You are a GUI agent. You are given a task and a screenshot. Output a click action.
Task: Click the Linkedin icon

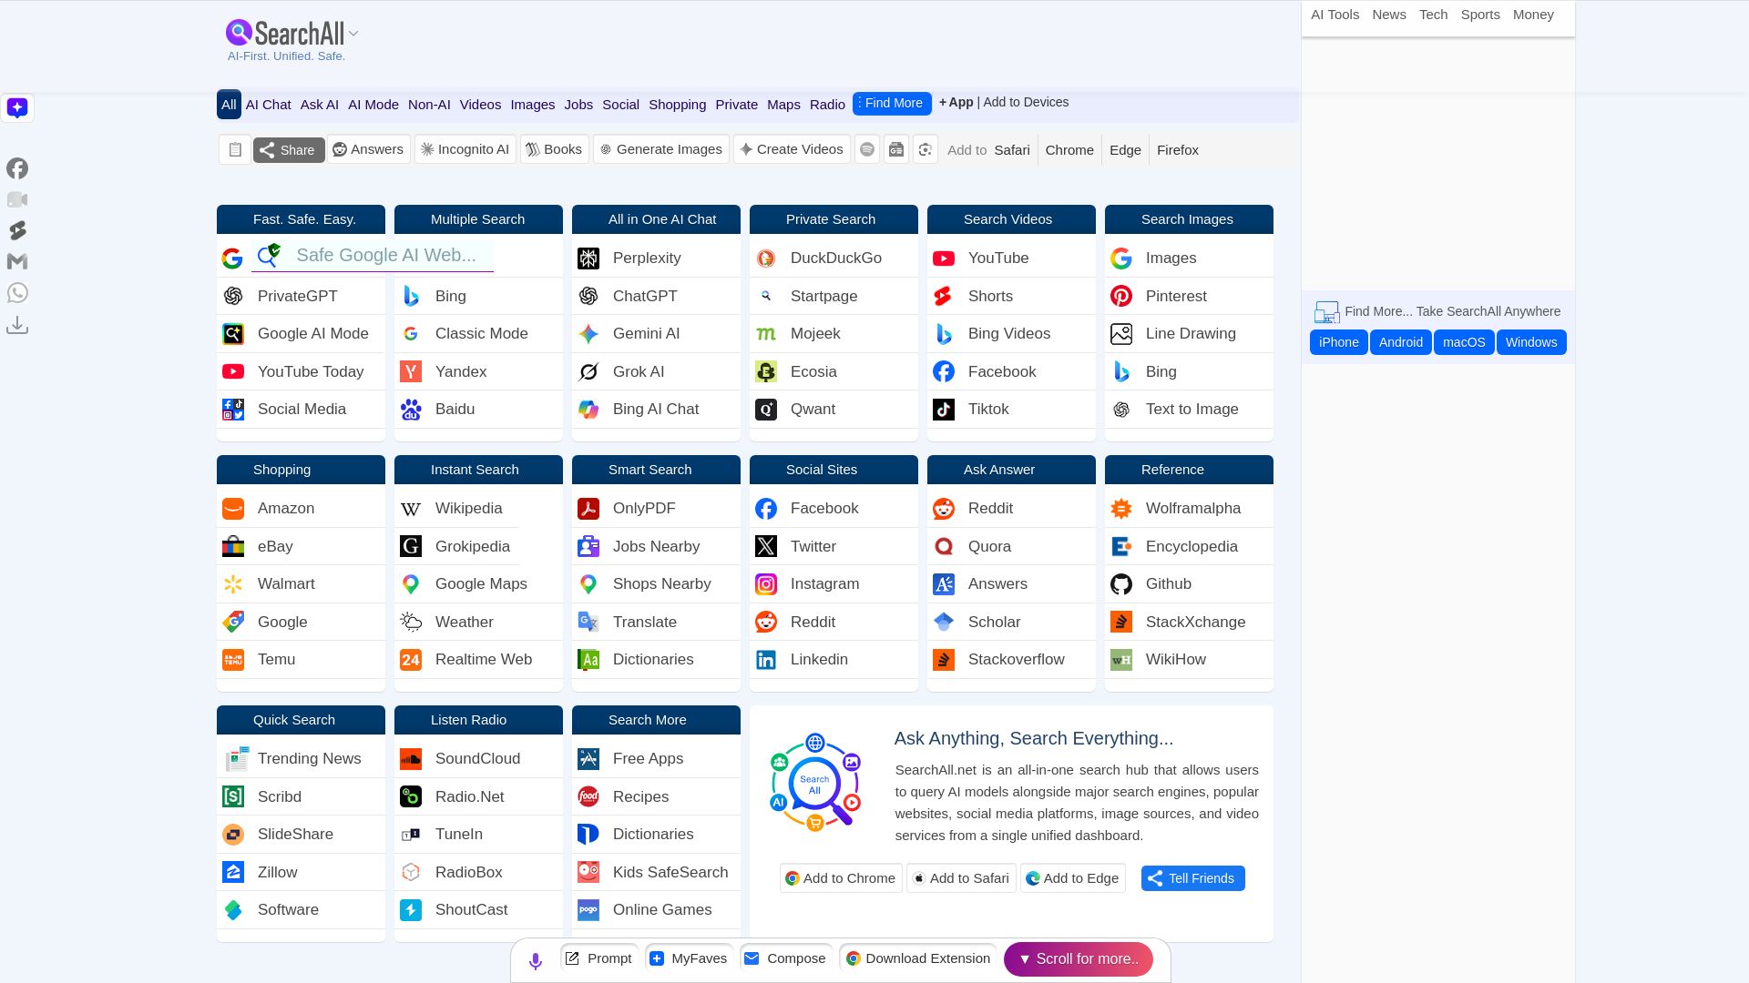[x=766, y=660]
